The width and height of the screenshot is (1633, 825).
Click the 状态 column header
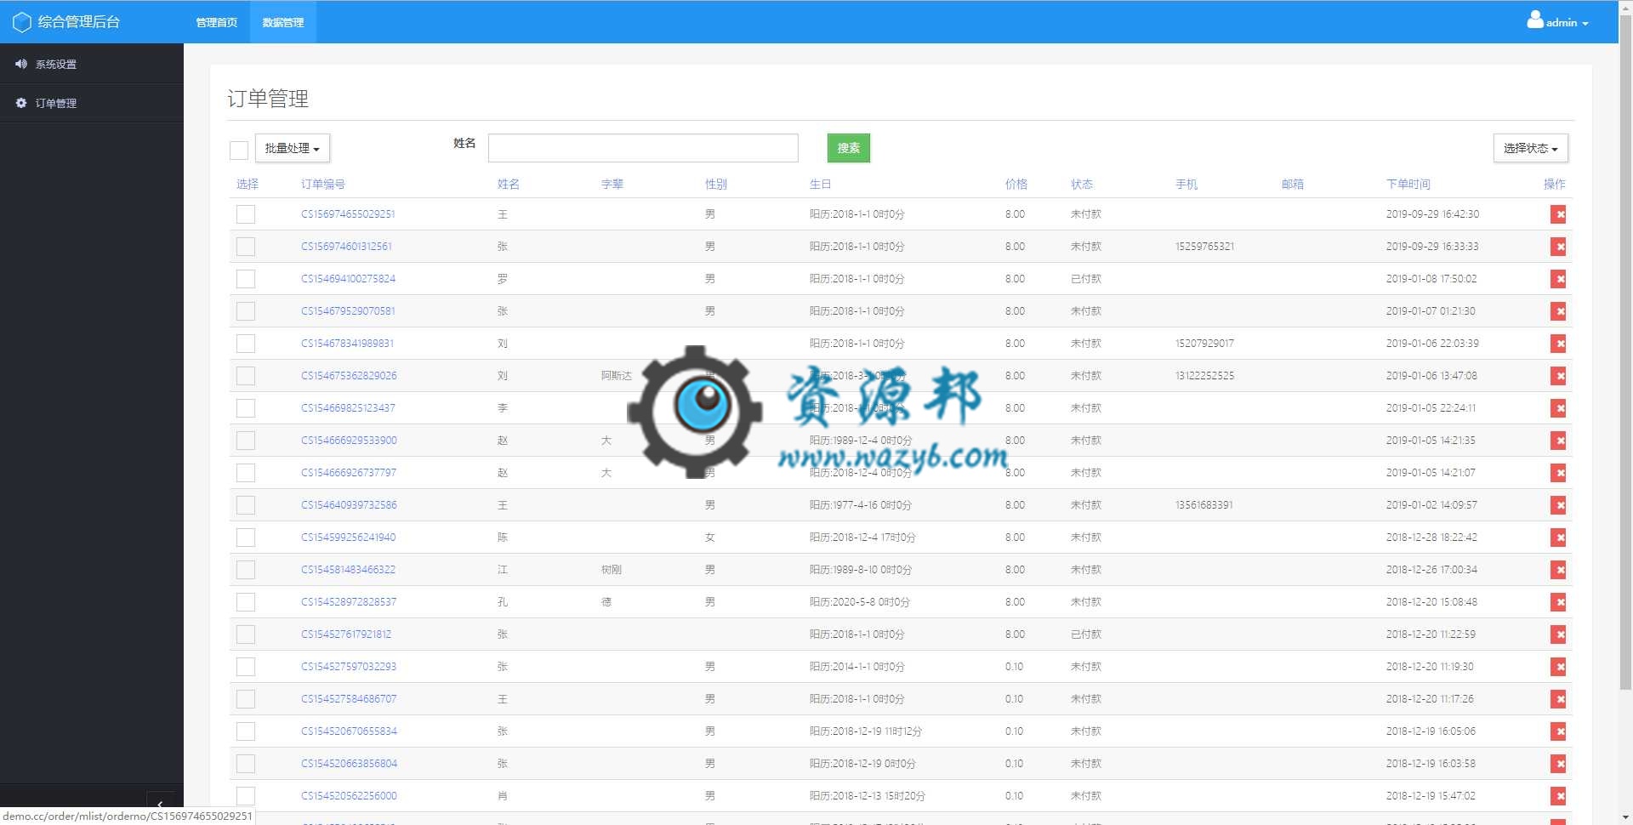(1082, 184)
